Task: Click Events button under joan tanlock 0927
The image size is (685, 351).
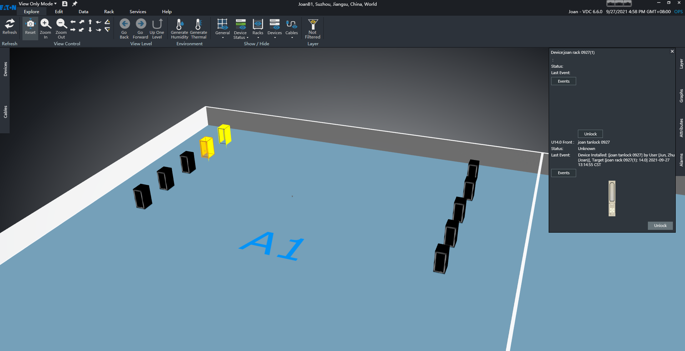Action: [564, 173]
